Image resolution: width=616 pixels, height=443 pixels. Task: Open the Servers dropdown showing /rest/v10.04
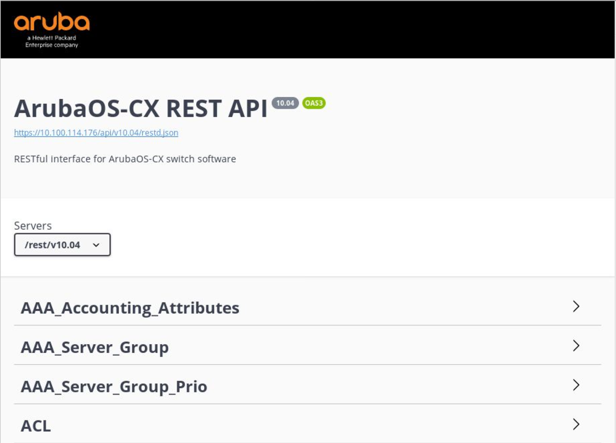(62, 245)
